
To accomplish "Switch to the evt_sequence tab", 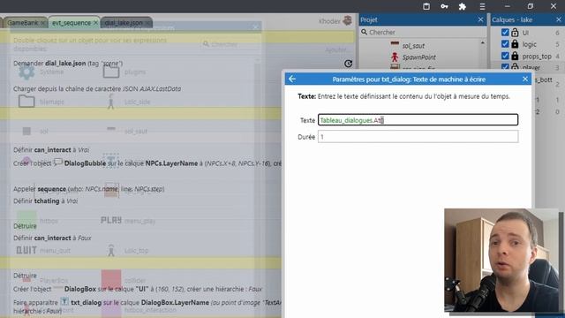I will [72, 23].
